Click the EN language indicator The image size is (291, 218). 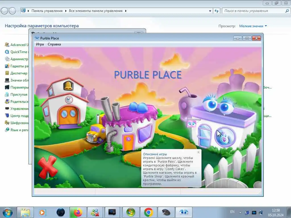point(232,212)
